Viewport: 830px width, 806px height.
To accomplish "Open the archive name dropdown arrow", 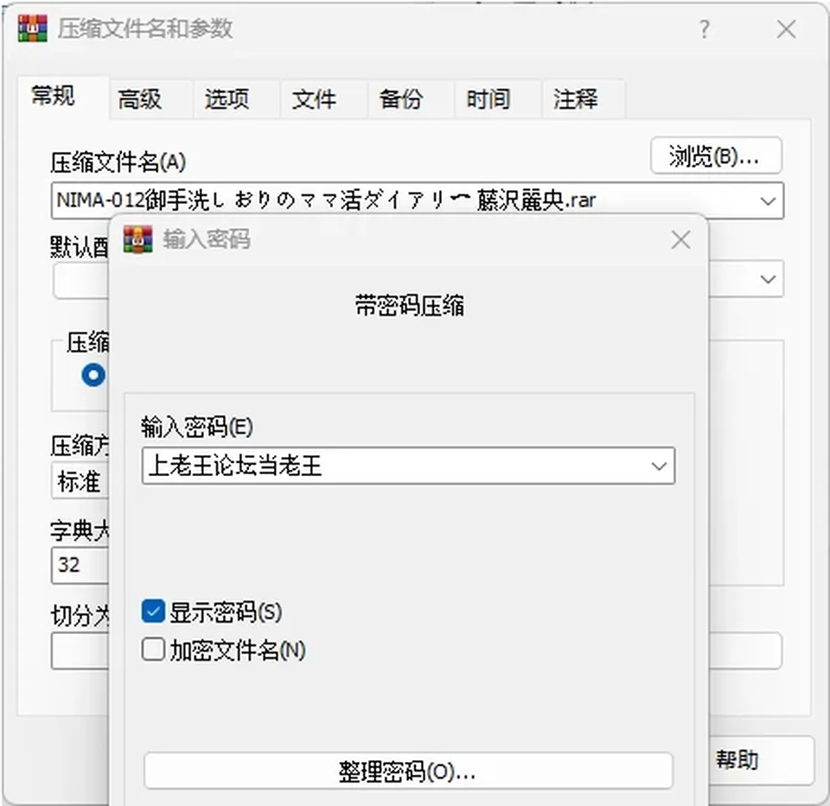I will (x=768, y=201).
